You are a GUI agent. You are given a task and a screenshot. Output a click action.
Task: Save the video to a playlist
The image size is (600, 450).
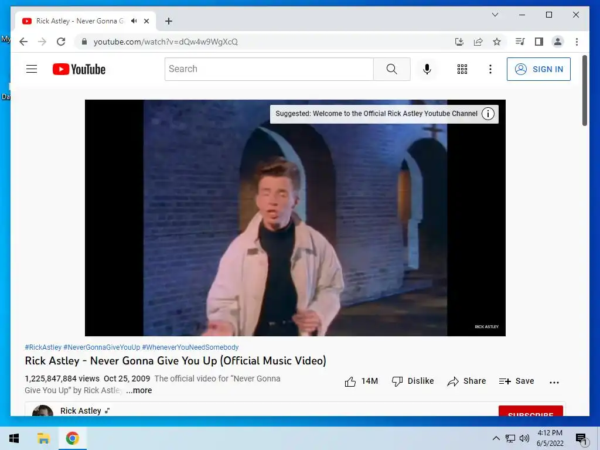516,381
